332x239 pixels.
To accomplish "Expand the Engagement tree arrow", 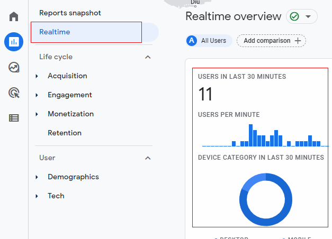I will pos(37,95).
